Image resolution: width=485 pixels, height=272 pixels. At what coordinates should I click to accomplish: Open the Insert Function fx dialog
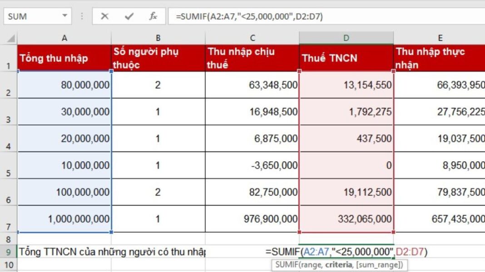tap(153, 17)
